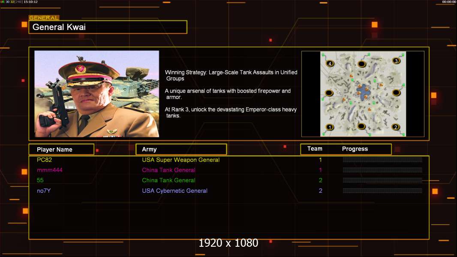Click PC82's team number 1

320,160
